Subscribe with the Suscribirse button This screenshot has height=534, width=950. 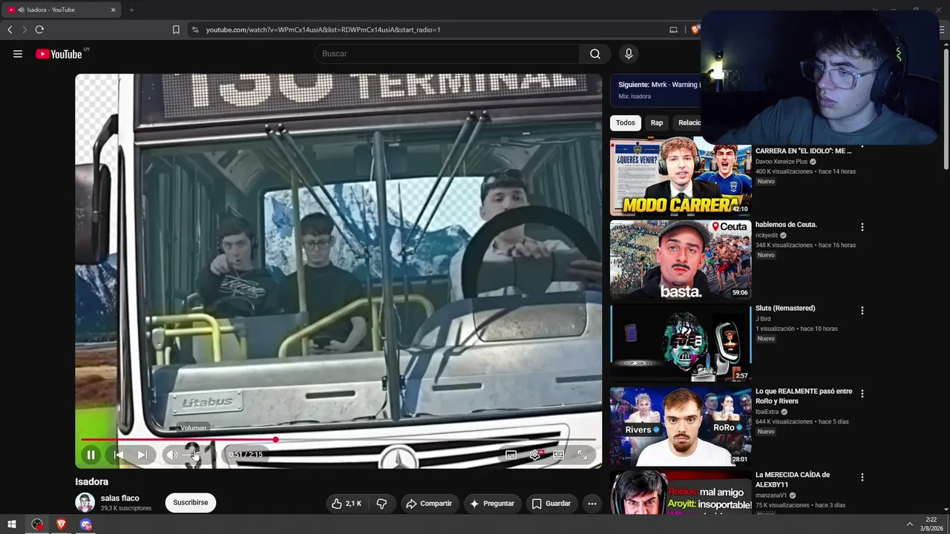pyautogui.click(x=191, y=502)
